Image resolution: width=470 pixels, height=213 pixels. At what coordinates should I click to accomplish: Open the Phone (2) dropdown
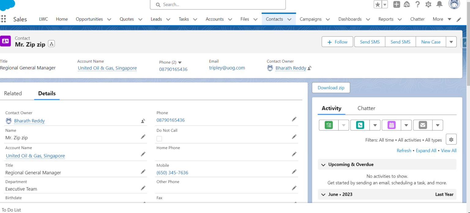[179, 62]
